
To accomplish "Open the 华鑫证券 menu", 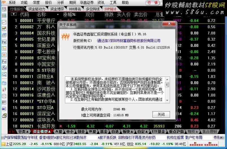I will [x=87, y=3].
